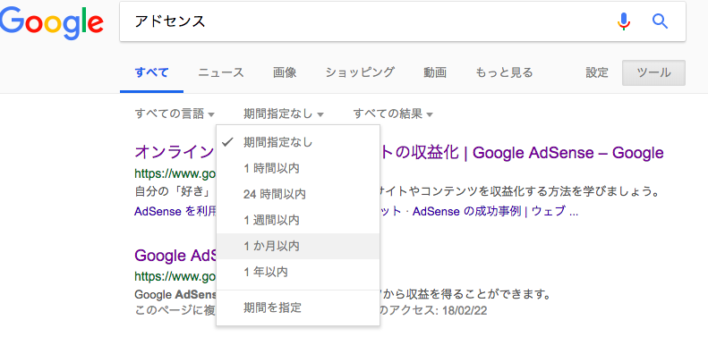This screenshot has height=337, width=708.
Task: Switch to the 動画 tab
Action: tap(435, 72)
